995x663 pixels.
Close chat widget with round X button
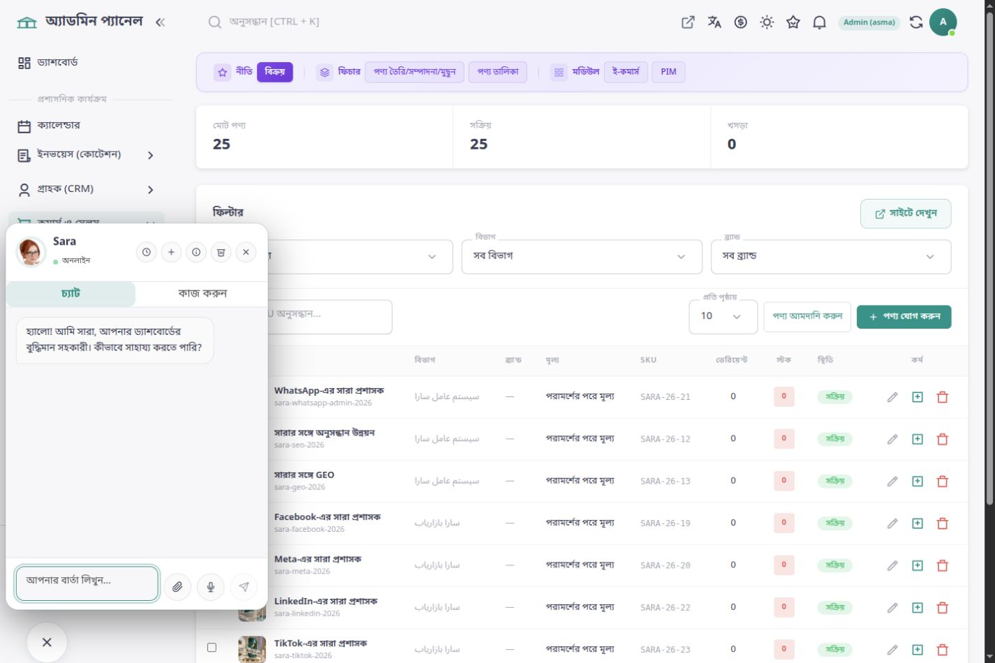pos(47,642)
